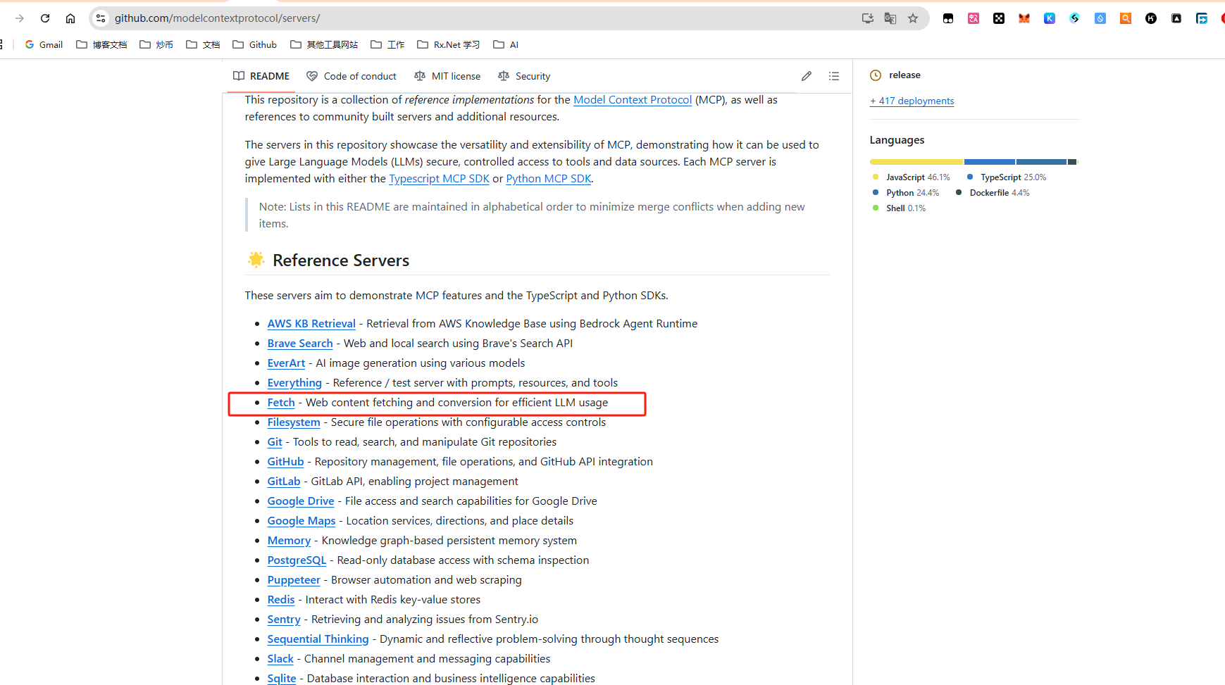Image resolution: width=1225 pixels, height=685 pixels.
Task: Open the Git server link
Action: pyautogui.click(x=275, y=442)
